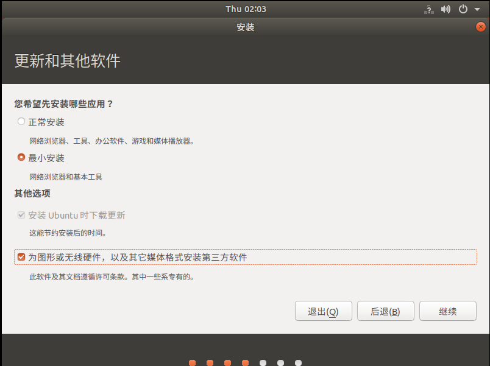This screenshot has height=366, width=490.
Task: Click text 此软件及其文档遵循许可条款。其中一些系专有的。
Action: [x=113, y=276]
